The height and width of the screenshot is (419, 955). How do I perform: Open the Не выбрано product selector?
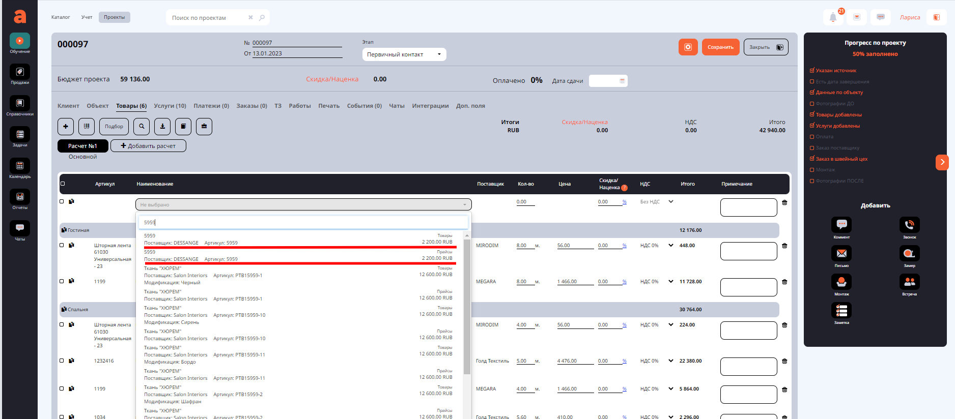coord(303,204)
